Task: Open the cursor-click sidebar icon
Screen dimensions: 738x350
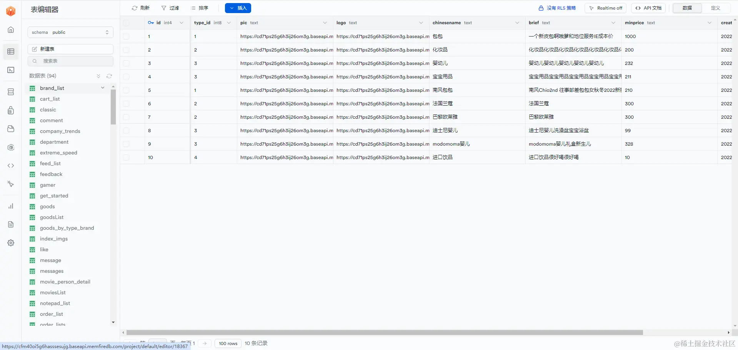Action: tap(11, 184)
